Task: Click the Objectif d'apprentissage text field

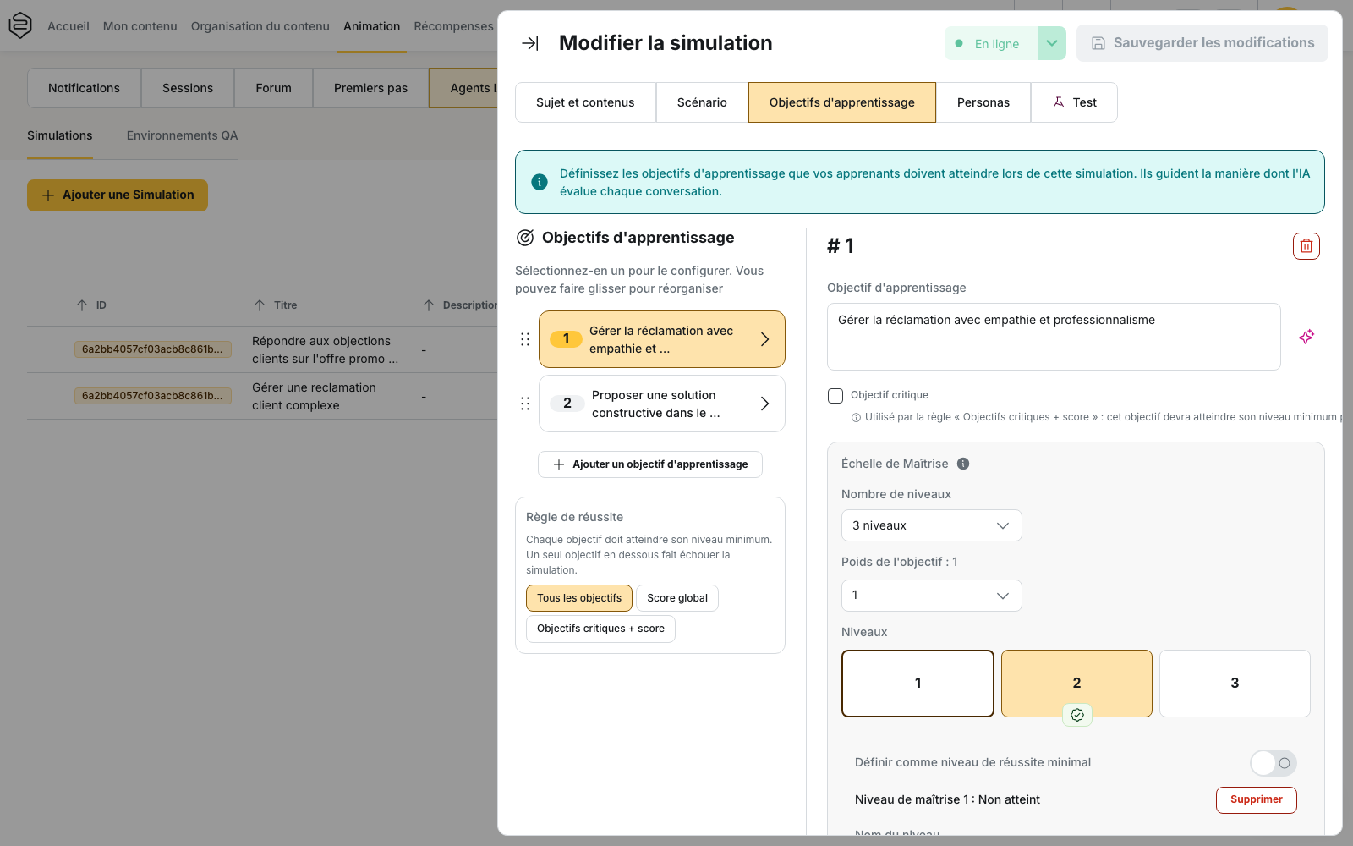Action: 1054,337
